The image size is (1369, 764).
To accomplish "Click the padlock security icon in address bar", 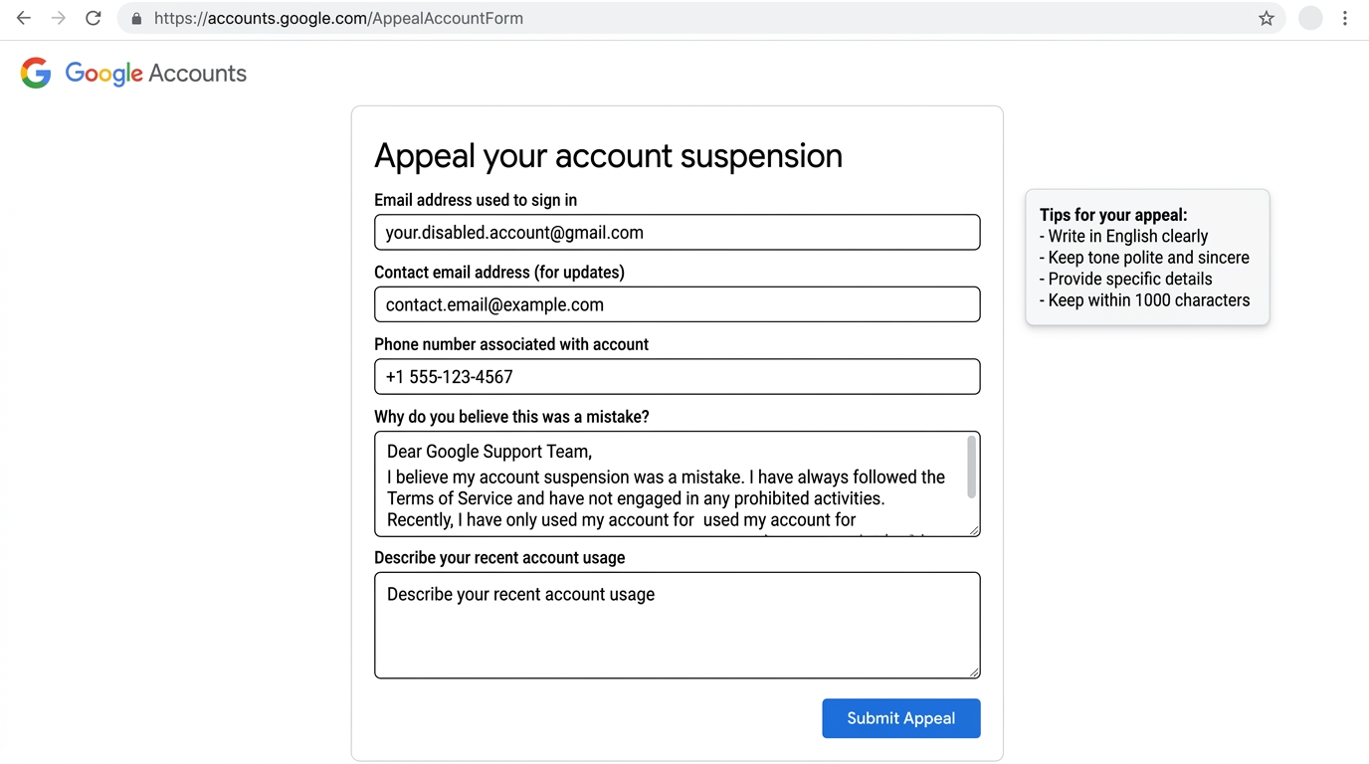I will [135, 18].
